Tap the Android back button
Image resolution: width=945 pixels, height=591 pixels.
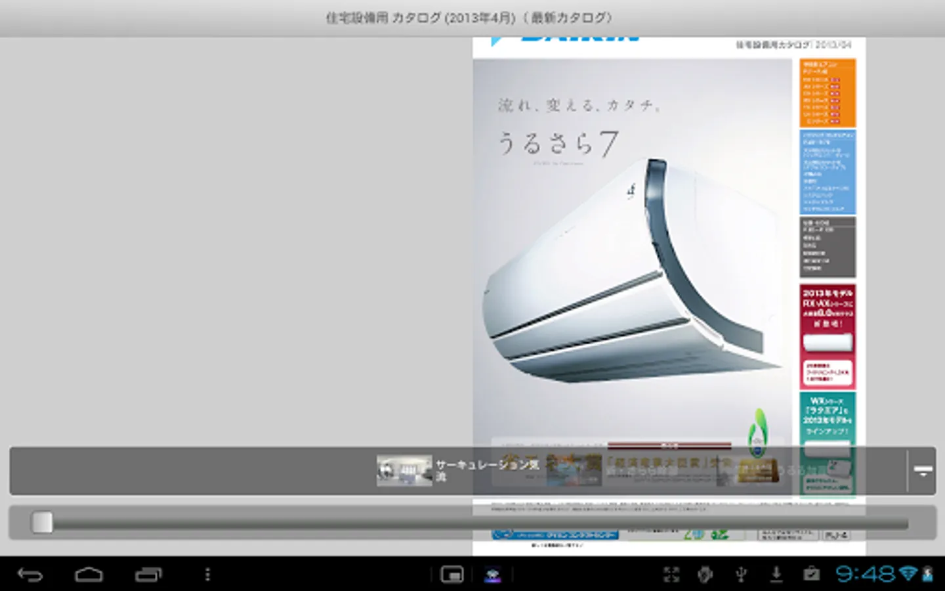pyautogui.click(x=30, y=575)
